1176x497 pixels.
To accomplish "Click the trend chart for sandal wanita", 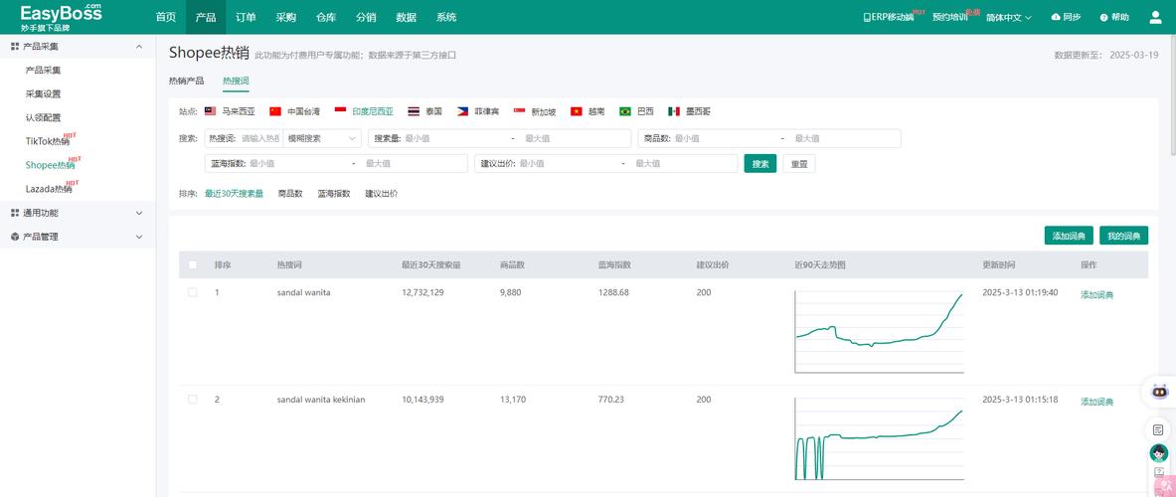I will 879,332.
